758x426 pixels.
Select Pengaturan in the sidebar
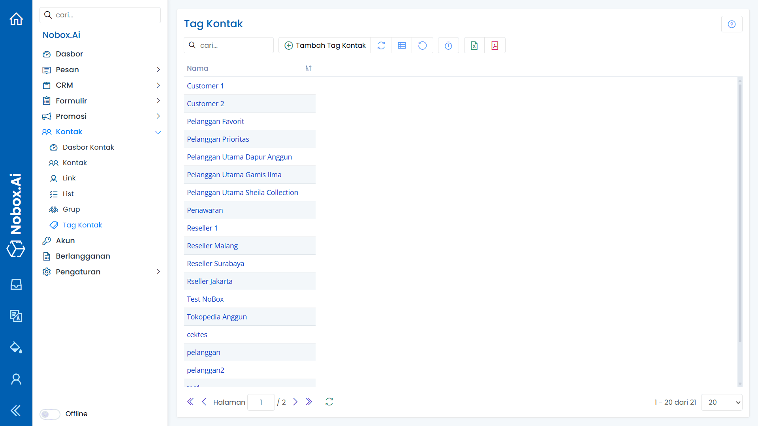[77, 272]
